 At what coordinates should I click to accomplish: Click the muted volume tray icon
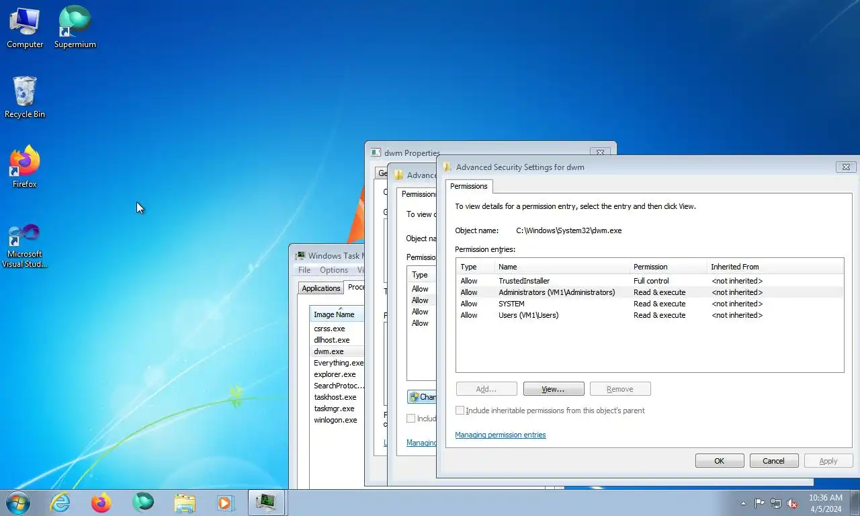[792, 503]
